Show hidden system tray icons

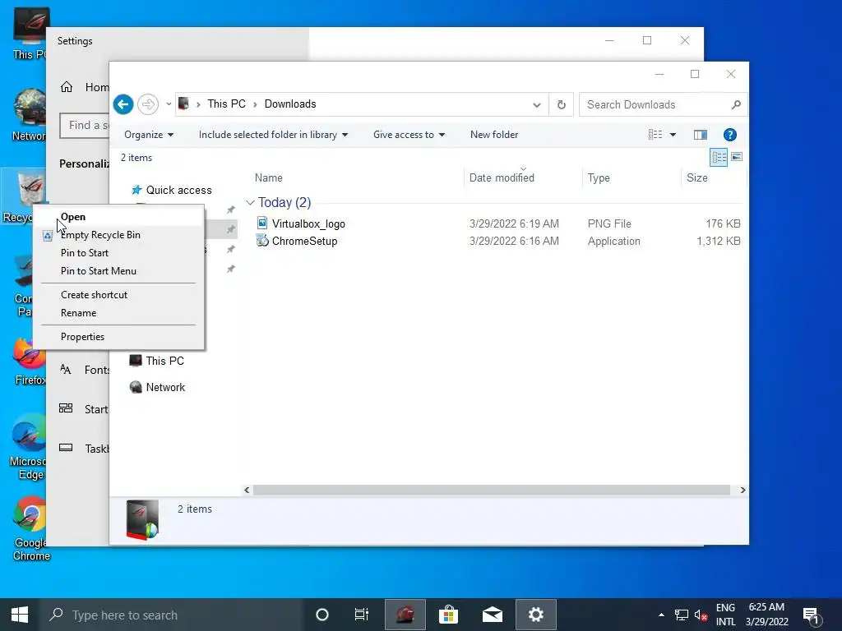pos(661,615)
